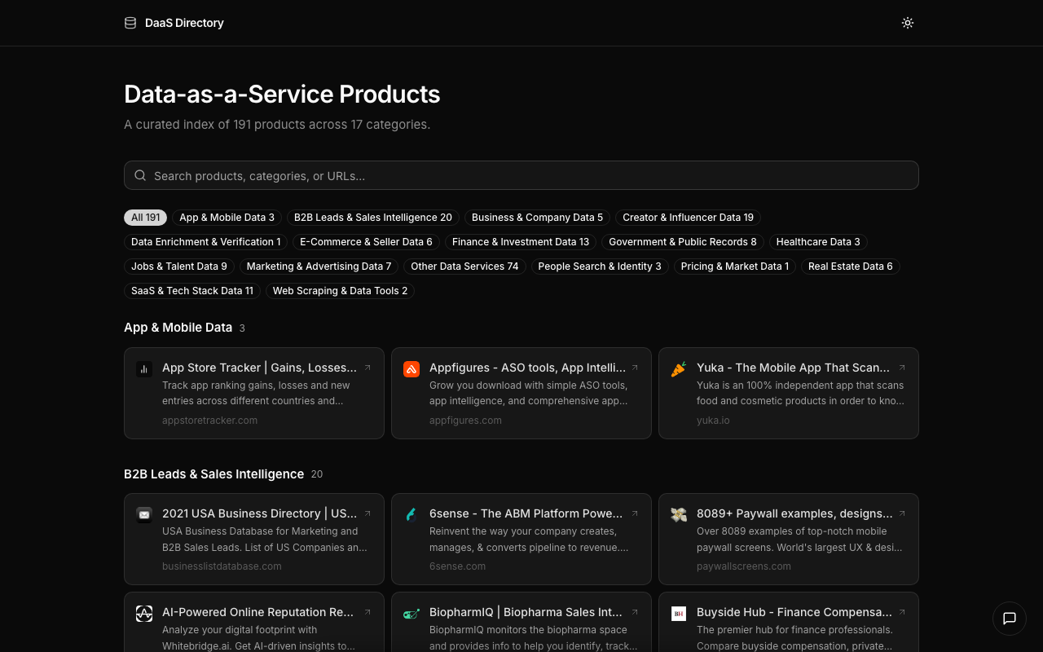Click the BiopharmIQ card icon
The height and width of the screenshot is (652, 1043).
(x=411, y=614)
